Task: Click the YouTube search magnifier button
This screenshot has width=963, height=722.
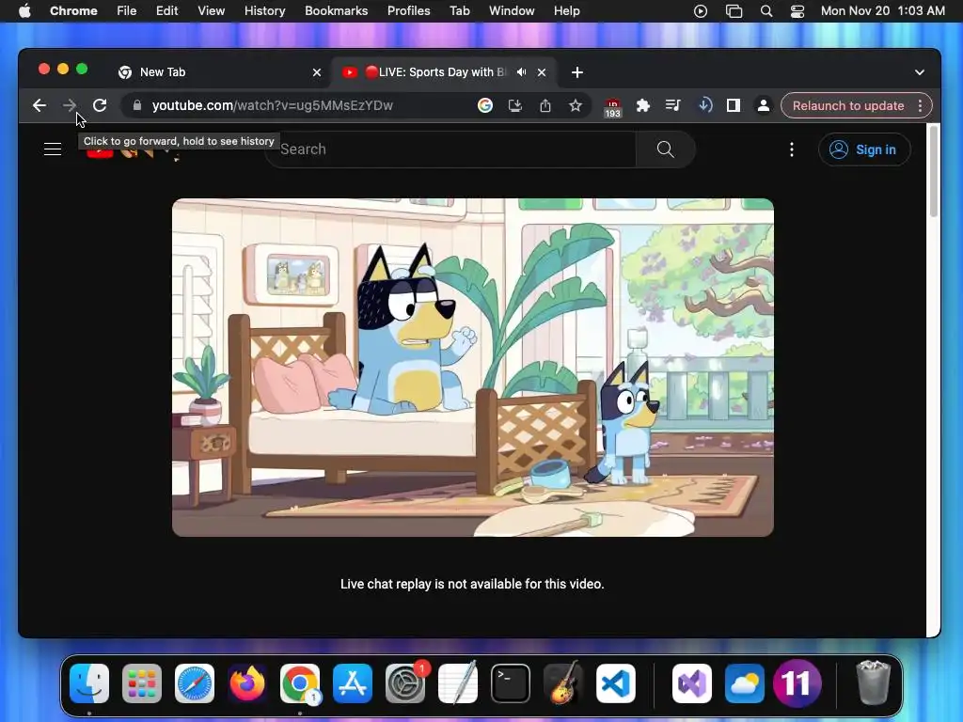Action: (x=666, y=149)
